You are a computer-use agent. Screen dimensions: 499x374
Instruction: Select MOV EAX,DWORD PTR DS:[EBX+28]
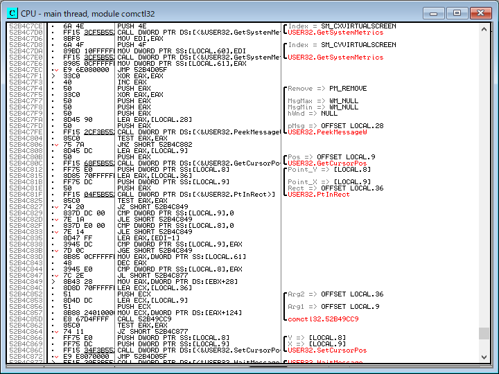pyautogui.click(x=177, y=281)
